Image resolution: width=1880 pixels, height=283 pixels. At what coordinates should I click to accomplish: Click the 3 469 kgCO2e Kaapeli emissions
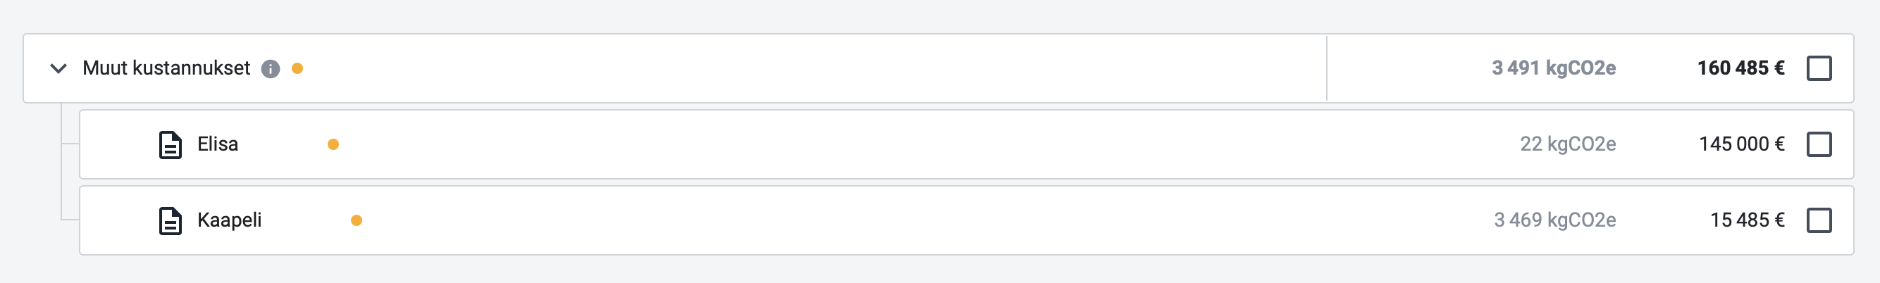pyautogui.click(x=1554, y=220)
